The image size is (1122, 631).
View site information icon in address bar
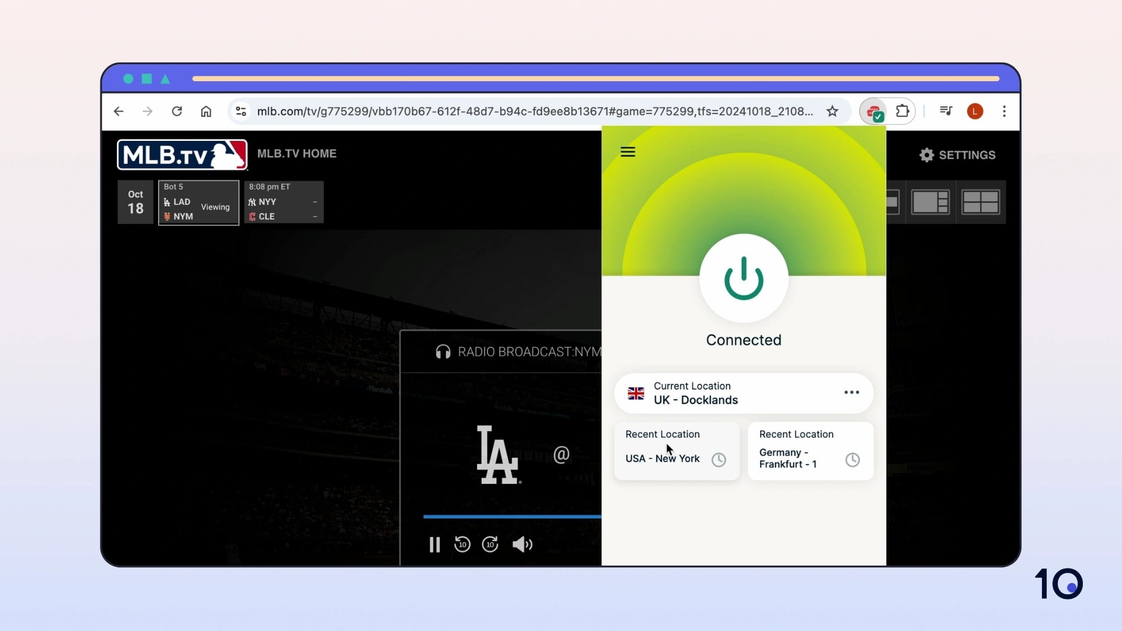(x=241, y=111)
